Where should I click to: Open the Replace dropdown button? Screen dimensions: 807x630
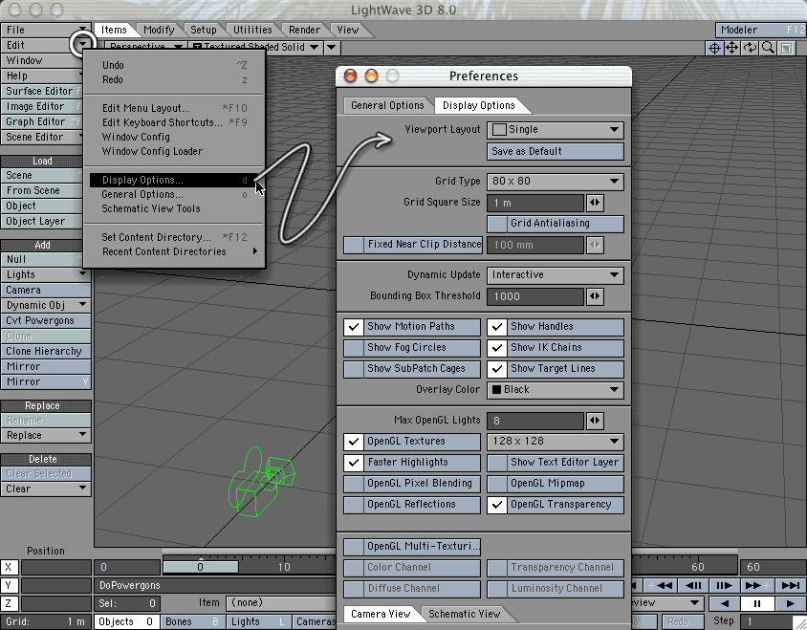46,435
